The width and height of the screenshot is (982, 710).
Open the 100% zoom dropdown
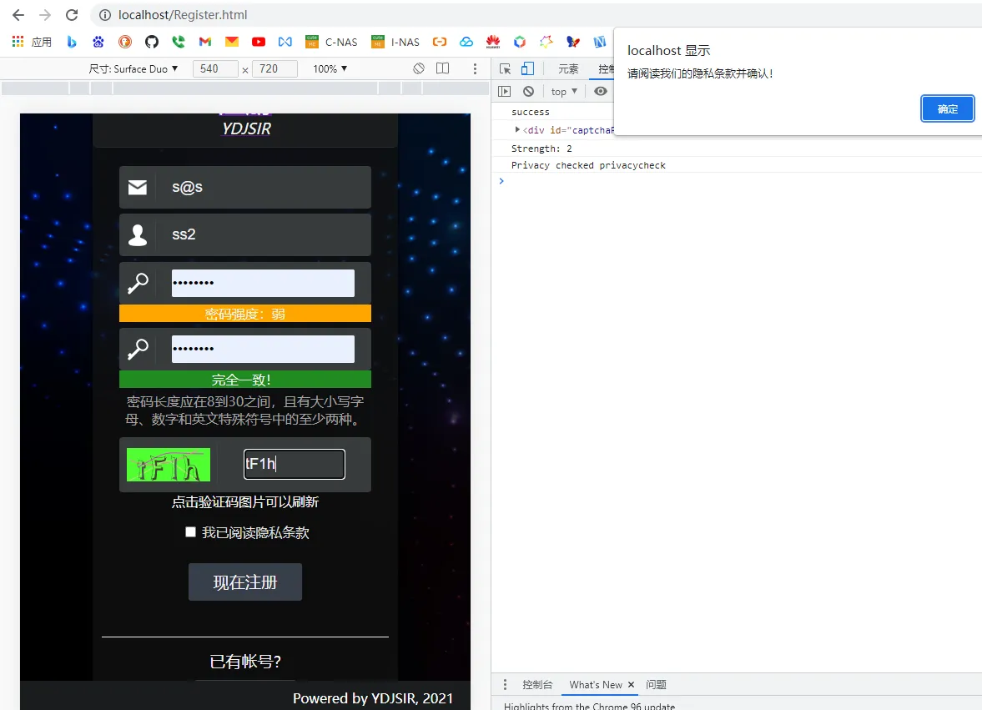[x=330, y=68]
